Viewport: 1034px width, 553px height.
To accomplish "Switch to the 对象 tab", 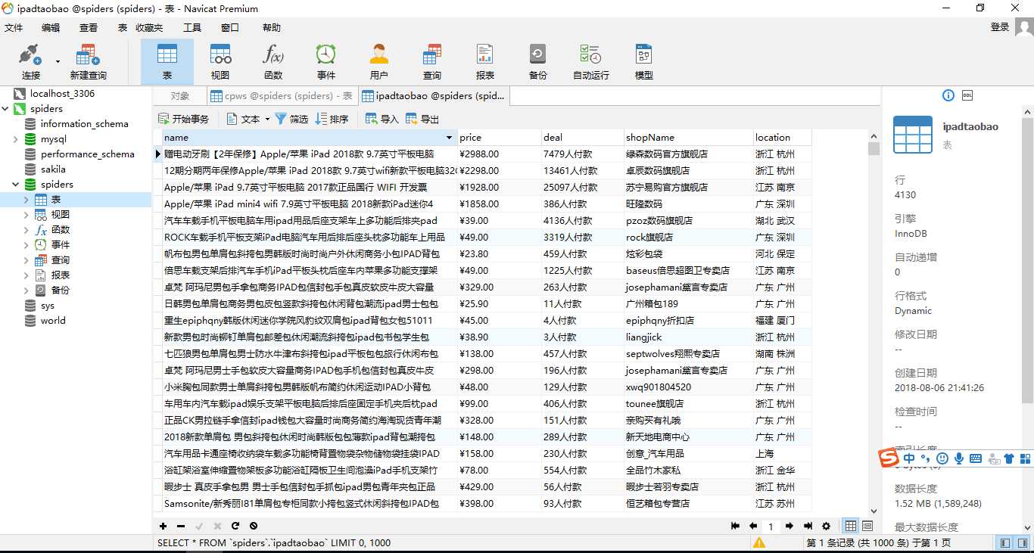I will tap(180, 96).
